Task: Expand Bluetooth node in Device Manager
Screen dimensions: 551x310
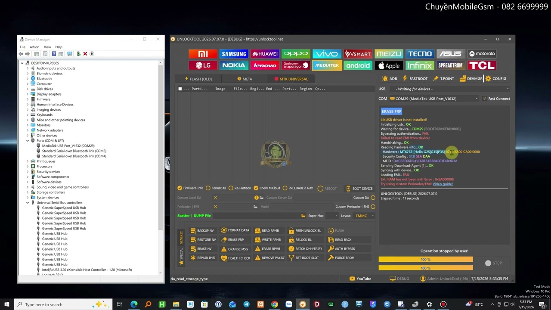Action: point(28,79)
